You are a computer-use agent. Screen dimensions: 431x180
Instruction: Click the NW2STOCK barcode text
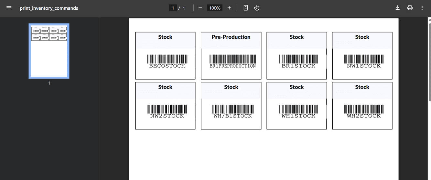[x=167, y=116]
